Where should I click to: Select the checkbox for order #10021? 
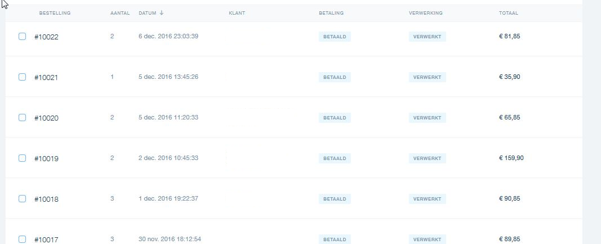22,77
